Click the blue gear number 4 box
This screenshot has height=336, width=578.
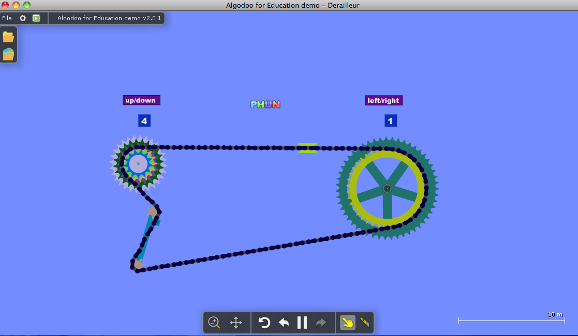tap(144, 121)
